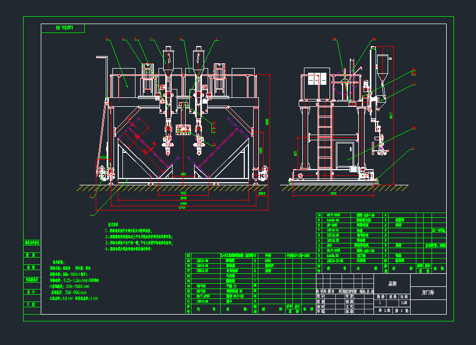Select the control cabinet door in side view
The width and height of the screenshot is (476, 345).
click(346, 152)
